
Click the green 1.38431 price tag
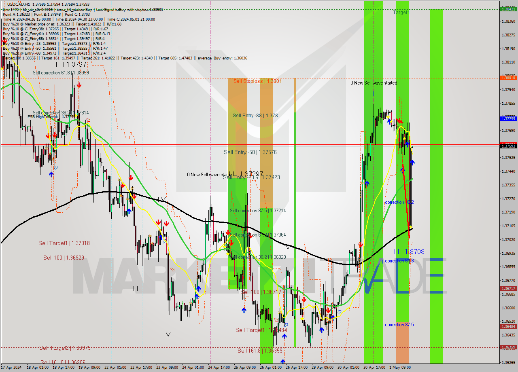[508, 9]
